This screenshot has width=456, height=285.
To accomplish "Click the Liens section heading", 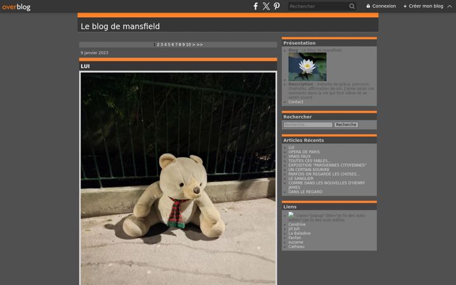I will (290, 206).
